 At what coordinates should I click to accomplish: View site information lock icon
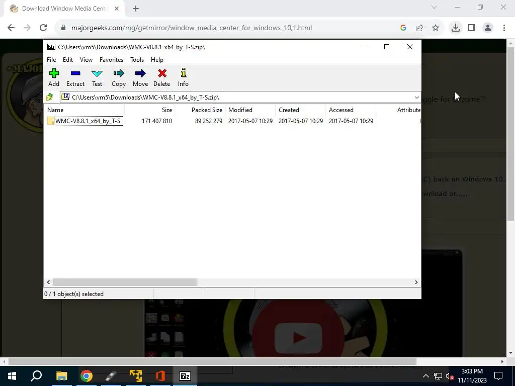(x=63, y=28)
